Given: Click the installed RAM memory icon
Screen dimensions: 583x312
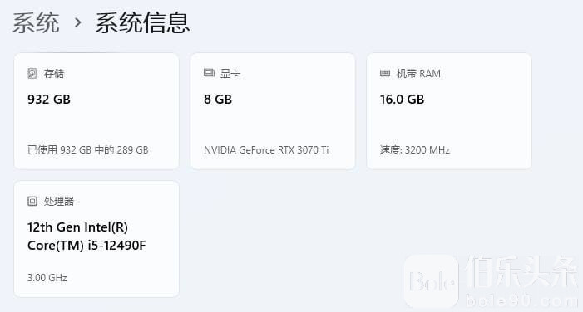Looking at the screenshot, I should [x=385, y=73].
